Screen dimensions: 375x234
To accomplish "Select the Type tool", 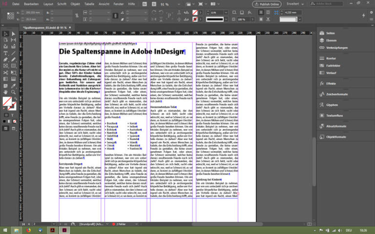I will (5, 53).
